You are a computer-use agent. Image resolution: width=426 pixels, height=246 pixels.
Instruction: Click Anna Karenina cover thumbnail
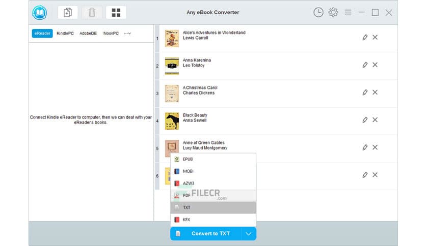172,66
